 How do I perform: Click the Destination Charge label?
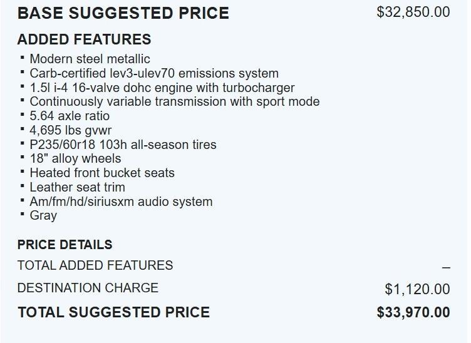point(88,288)
